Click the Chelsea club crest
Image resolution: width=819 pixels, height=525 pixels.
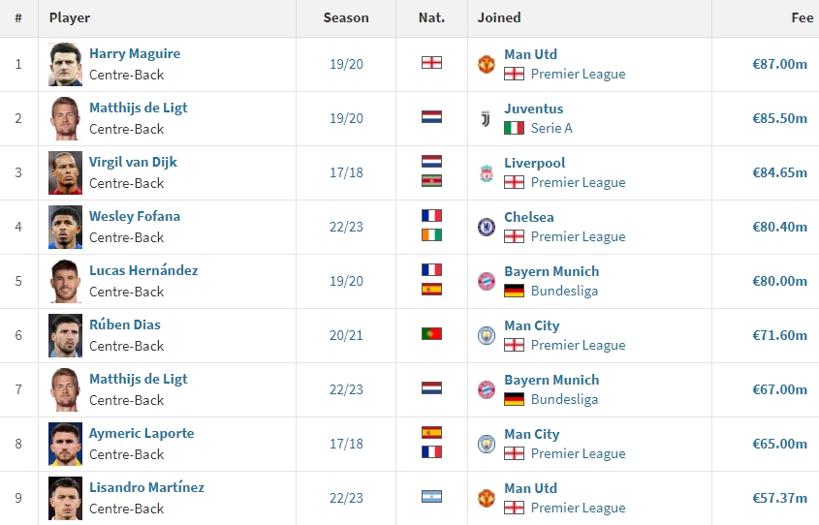(x=487, y=227)
